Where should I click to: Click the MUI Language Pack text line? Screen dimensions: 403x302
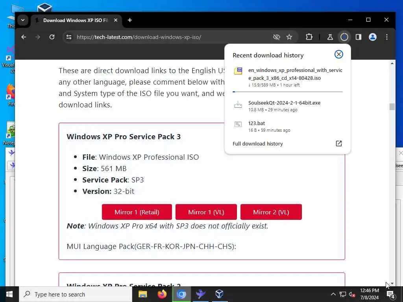(152, 247)
